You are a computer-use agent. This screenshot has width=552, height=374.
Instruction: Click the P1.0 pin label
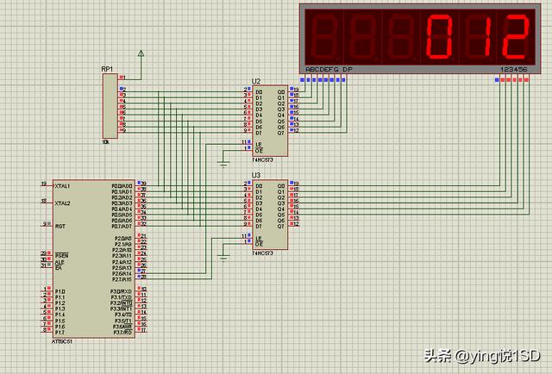pyautogui.click(x=60, y=291)
